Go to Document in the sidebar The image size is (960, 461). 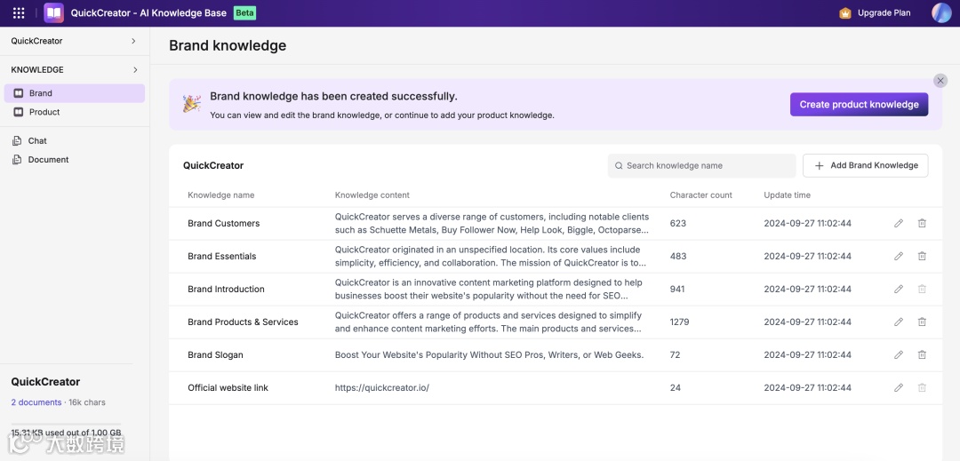coord(48,160)
